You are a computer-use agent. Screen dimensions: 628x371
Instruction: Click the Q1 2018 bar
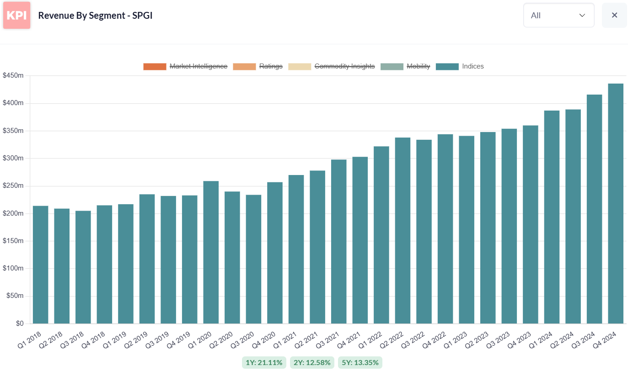coord(41,265)
